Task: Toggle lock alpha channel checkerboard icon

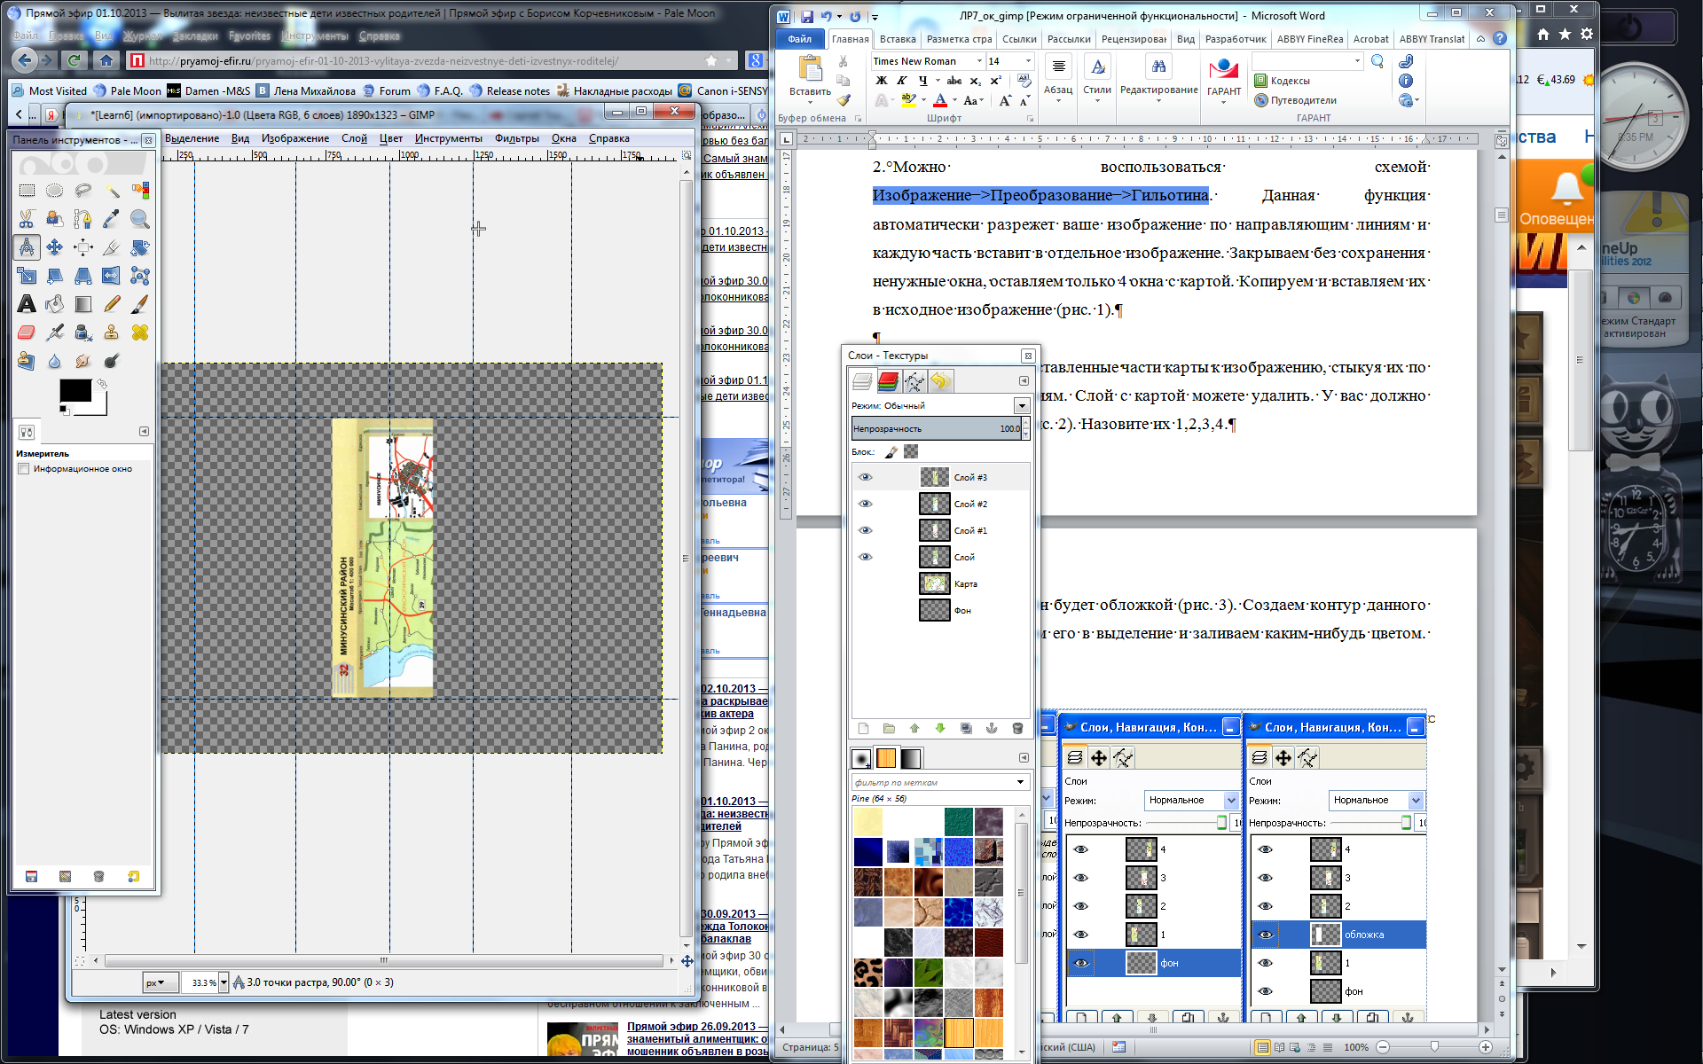Action: pyautogui.click(x=911, y=452)
